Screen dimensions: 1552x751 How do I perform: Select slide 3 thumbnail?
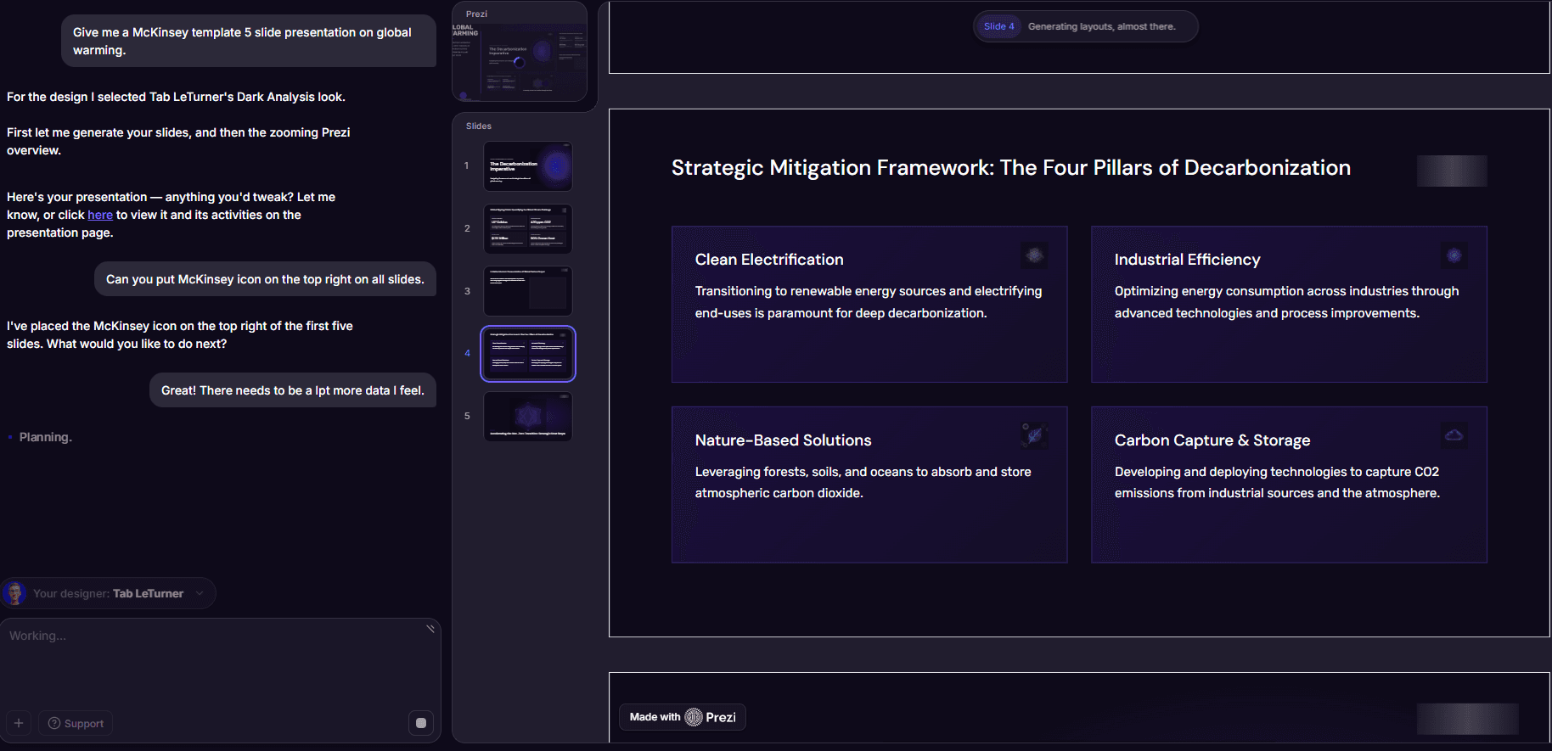point(528,291)
